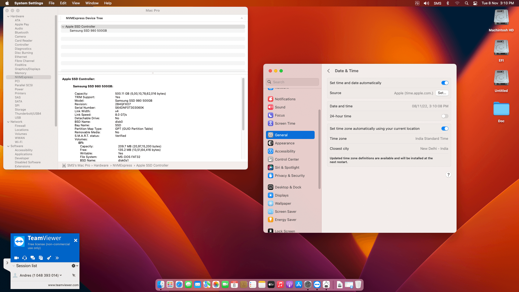Screen dimensions: 519x292
Task: Click the remote pointer arrow beside Andres
Action: coord(74,275)
